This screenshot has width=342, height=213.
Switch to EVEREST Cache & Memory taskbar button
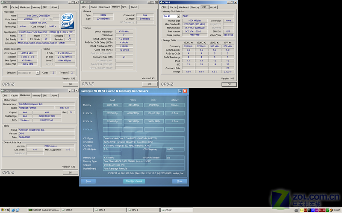point(44,210)
